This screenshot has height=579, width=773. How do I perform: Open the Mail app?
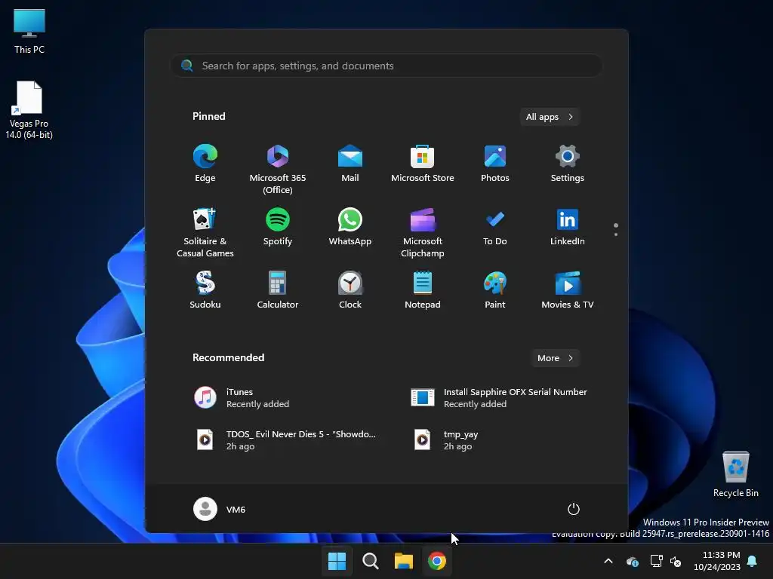[x=350, y=164]
